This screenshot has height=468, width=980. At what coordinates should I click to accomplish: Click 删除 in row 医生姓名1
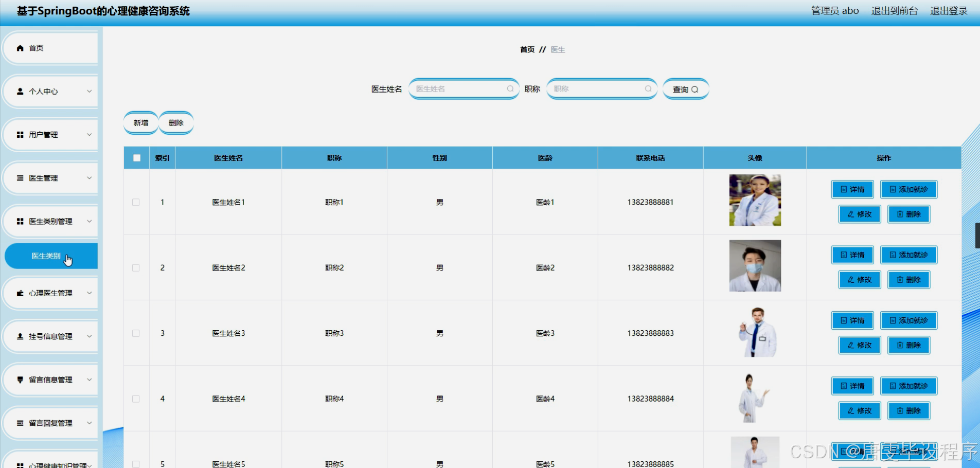pyautogui.click(x=909, y=214)
